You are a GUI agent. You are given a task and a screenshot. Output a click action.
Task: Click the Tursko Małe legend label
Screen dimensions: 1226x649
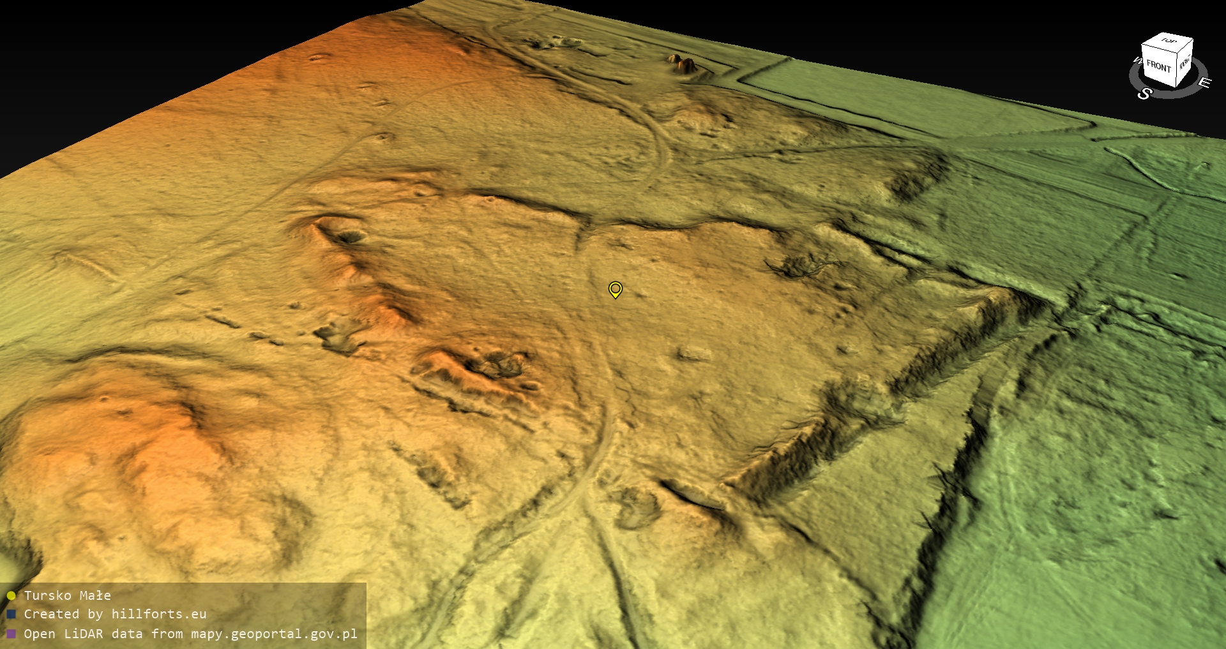click(x=67, y=595)
